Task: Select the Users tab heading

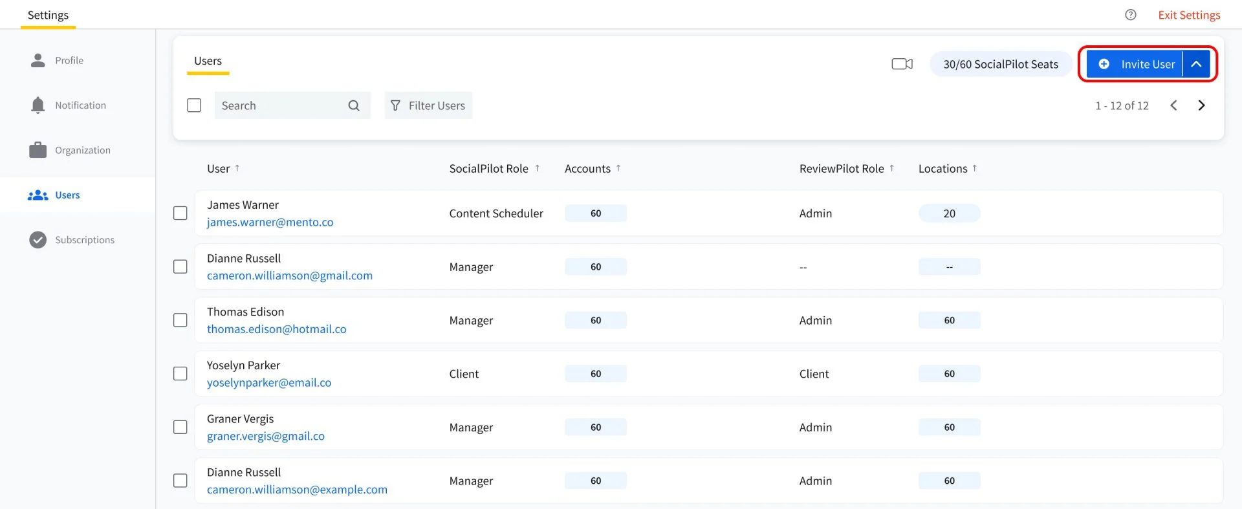Action: (x=208, y=61)
